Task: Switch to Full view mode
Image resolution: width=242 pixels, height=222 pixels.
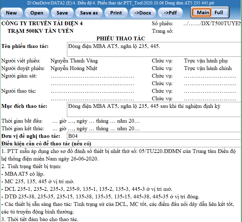Action: click(x=219, y=13)
